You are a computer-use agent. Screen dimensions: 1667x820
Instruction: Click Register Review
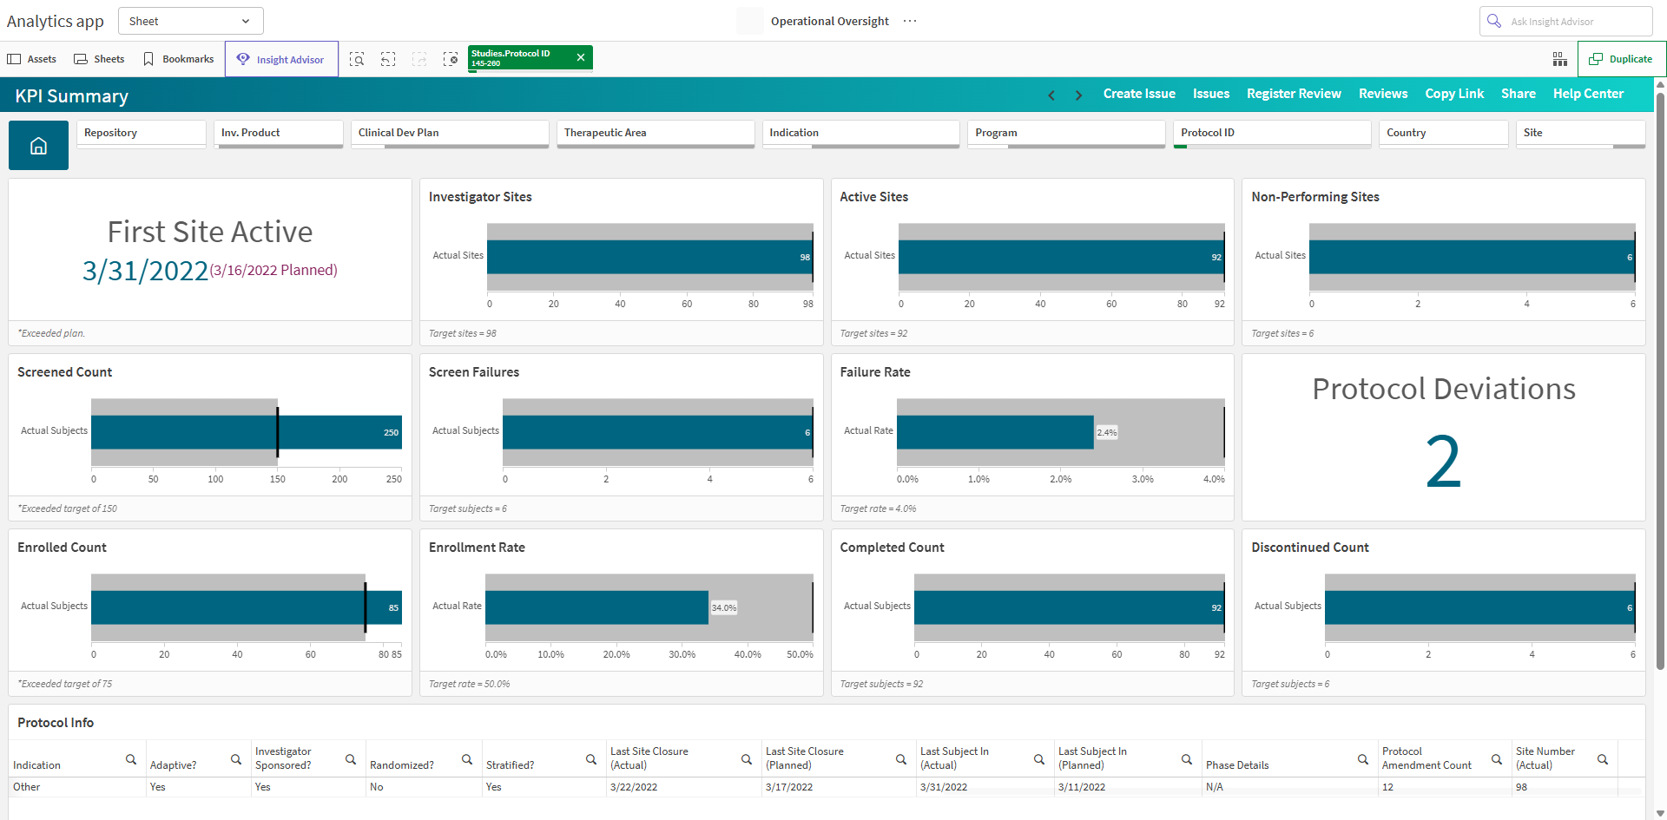(x=1294, y=94)
